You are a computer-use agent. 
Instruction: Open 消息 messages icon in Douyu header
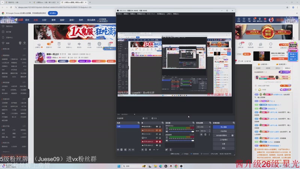[x=255, y=20]
